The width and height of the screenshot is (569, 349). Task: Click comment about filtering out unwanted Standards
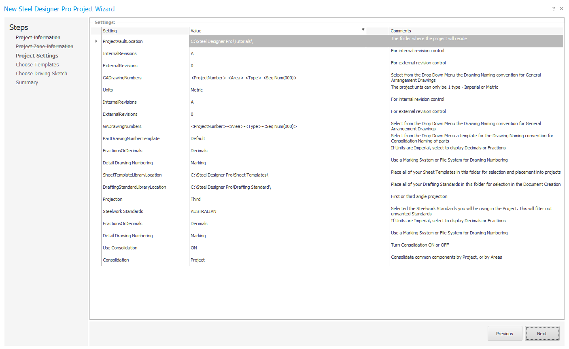pyautogui.click(x=471, y=211)
